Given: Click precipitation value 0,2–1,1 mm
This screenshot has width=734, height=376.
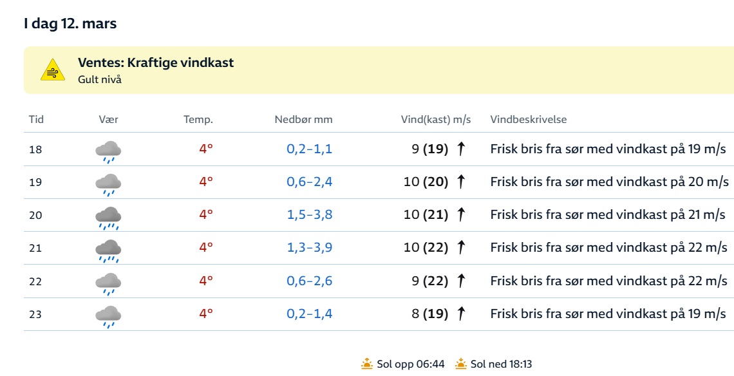Looking at the screenshot, I should tap(309, 149).
